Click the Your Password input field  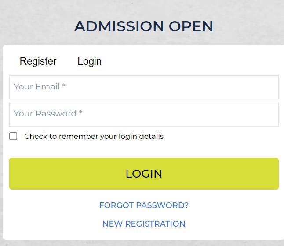pos(144,114)
